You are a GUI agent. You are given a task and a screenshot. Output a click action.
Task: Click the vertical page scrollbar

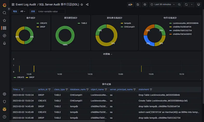click(x=203, y=56)
